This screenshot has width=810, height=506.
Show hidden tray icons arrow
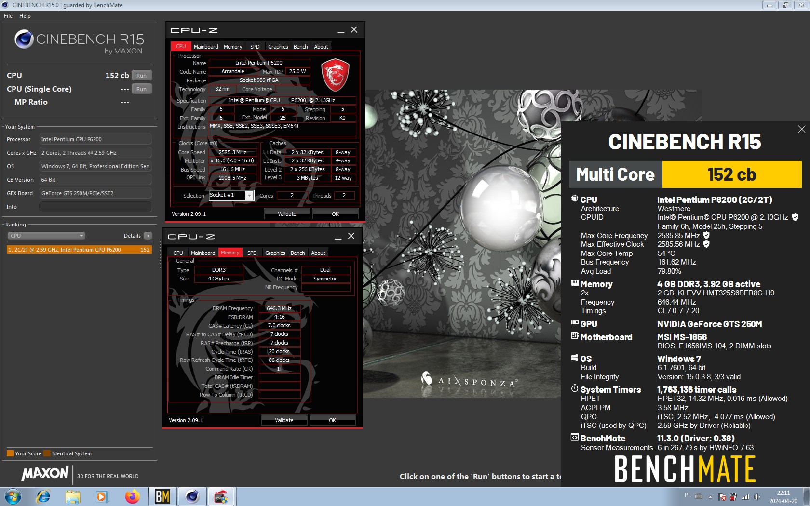tap(710, 496)
